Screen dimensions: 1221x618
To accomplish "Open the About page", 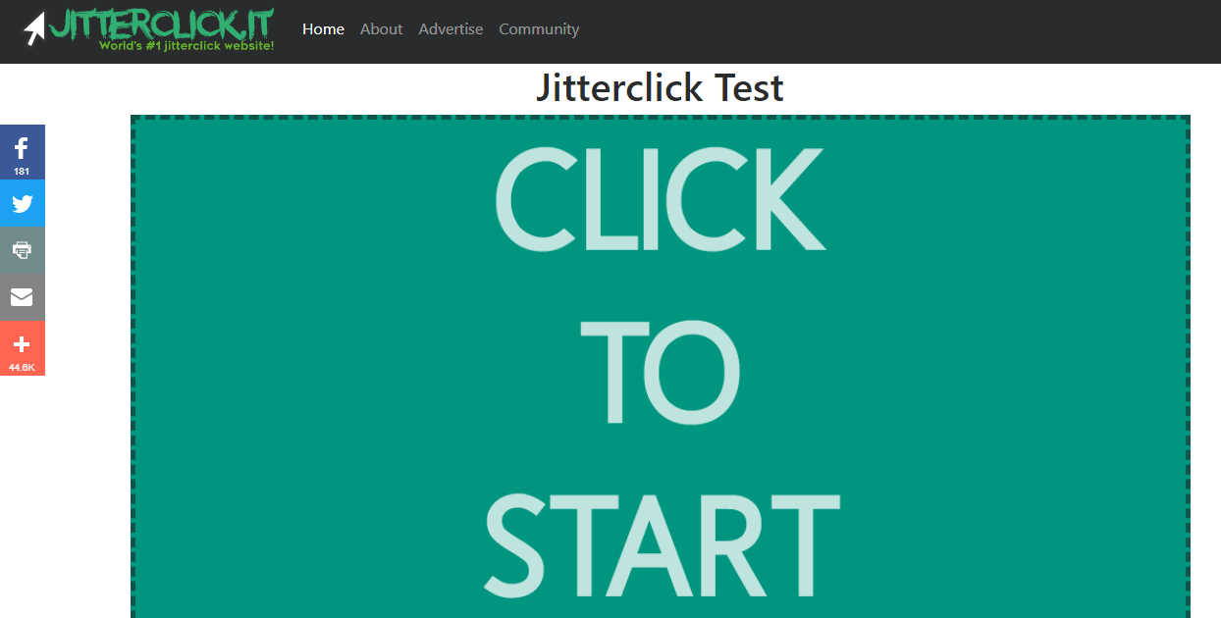I will pyautogui.click(x=381, y=29).
